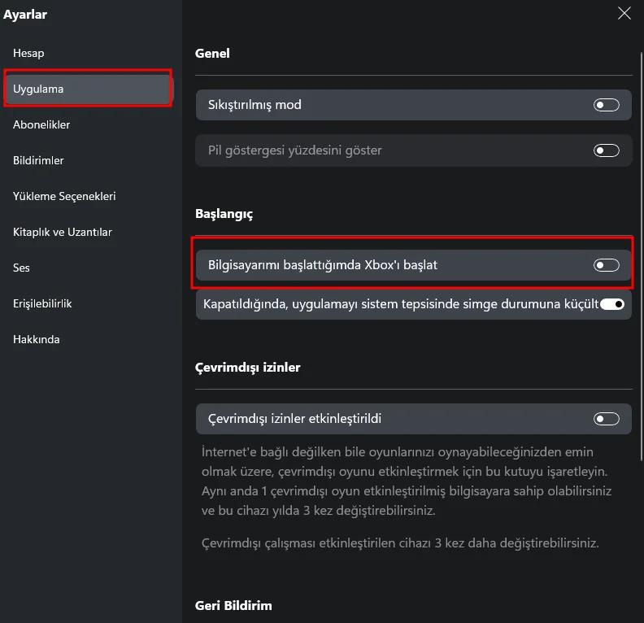644x623 pixels.
Task: Click the Çevrimdışı izinler heading
Action: point(248,368)
